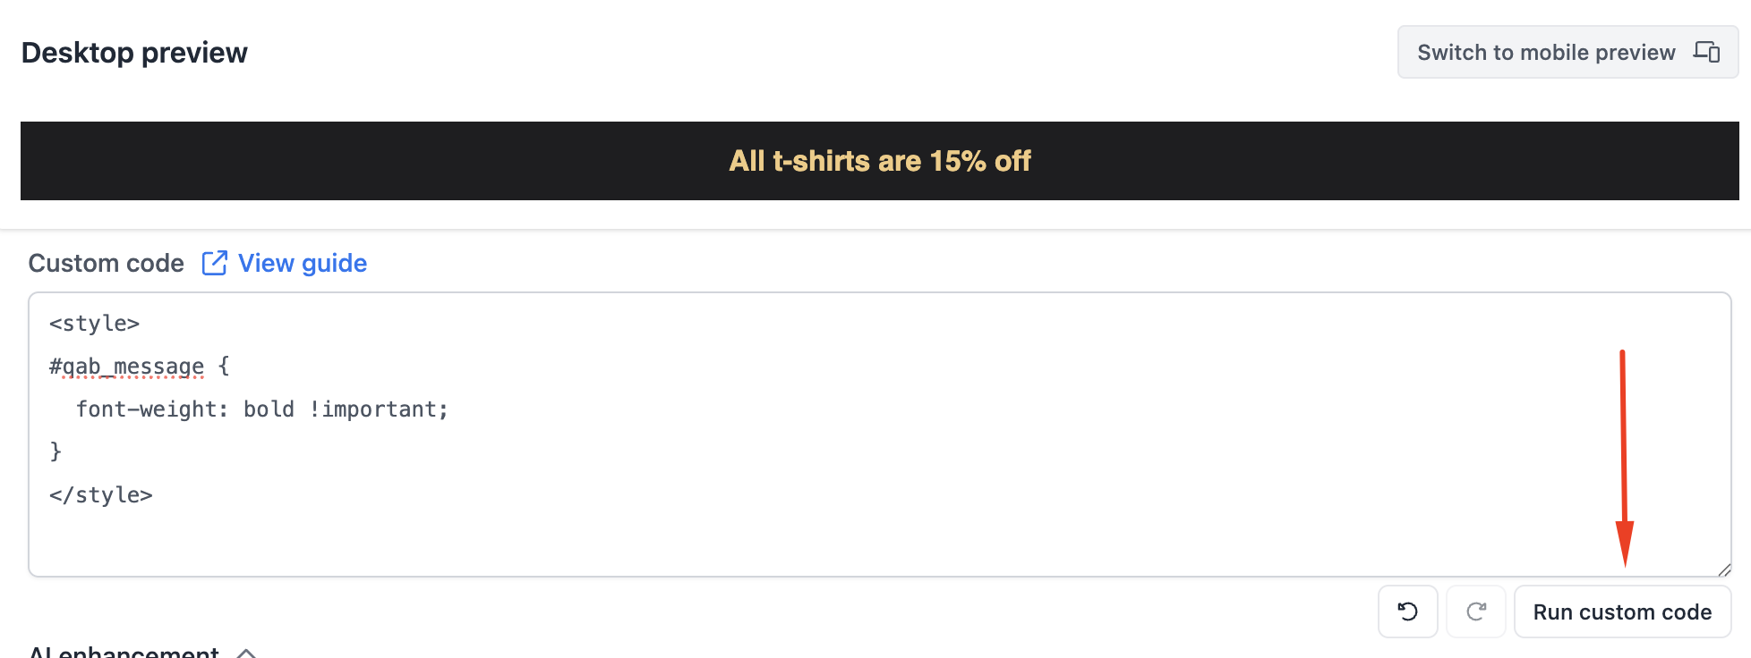
Task: Click the "All t-shirts are 15% off" banner text
Action: (x=880, y=161)
